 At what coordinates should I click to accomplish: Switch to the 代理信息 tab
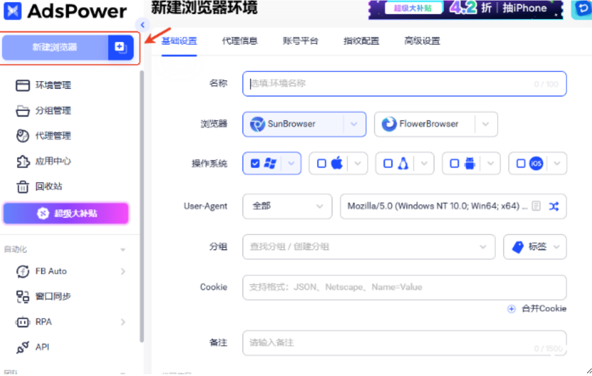click(x=240, y=41)
